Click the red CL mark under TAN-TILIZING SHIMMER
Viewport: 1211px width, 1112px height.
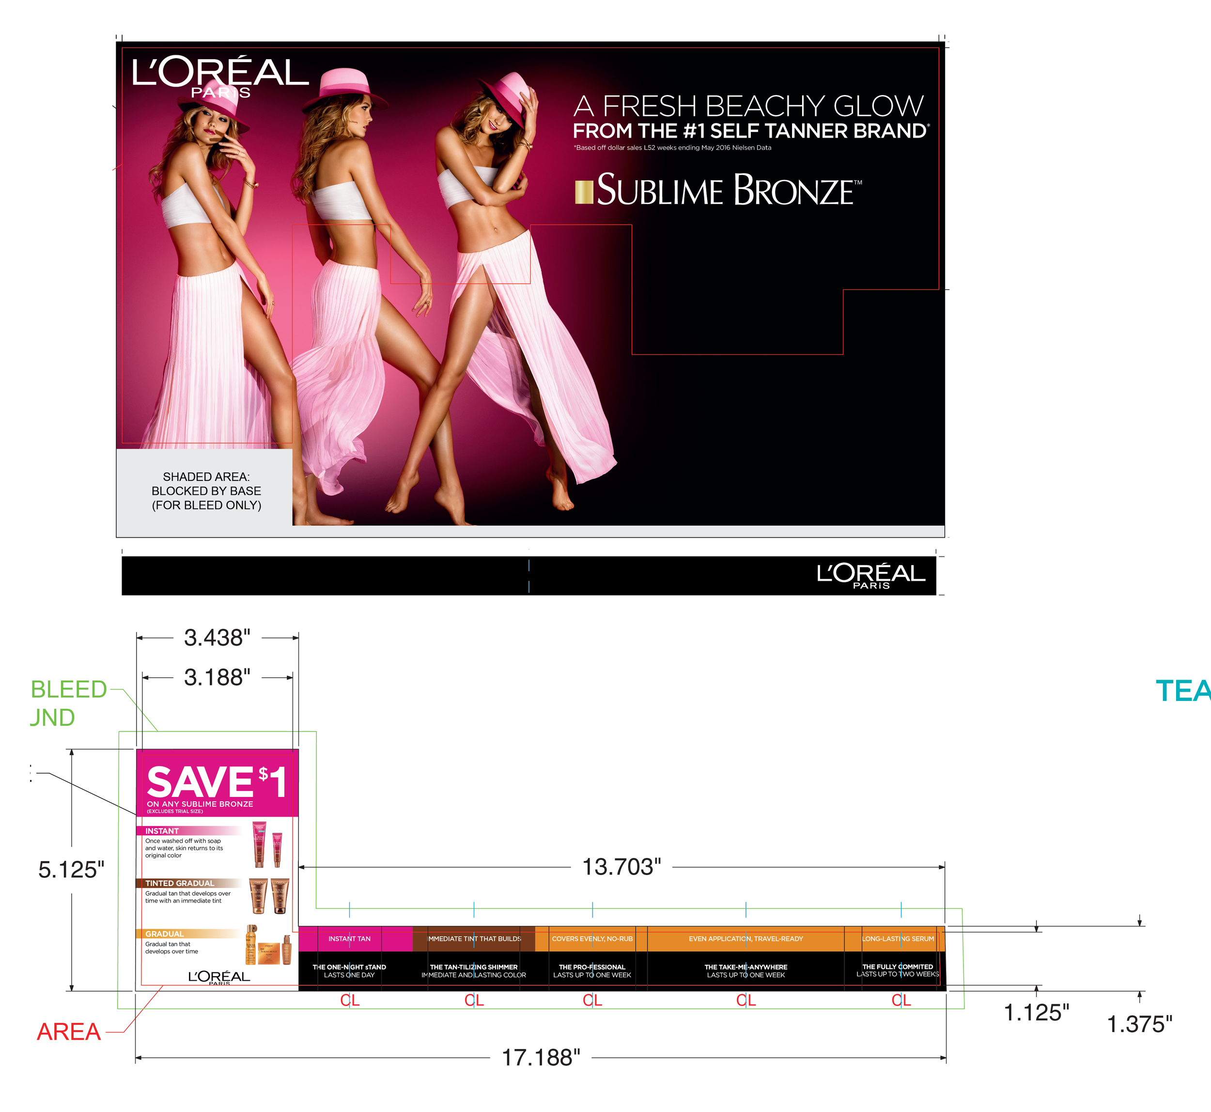[x=474, y=1000]
